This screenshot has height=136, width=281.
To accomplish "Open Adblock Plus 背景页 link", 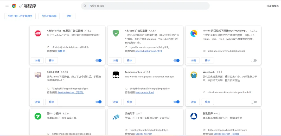I will (x=61, y=51).
